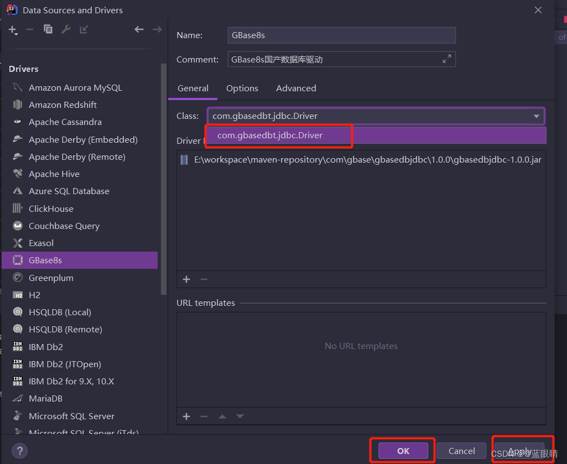Click the remove minus icon in toolbar

pyautogui.click(x=30, y=29)
